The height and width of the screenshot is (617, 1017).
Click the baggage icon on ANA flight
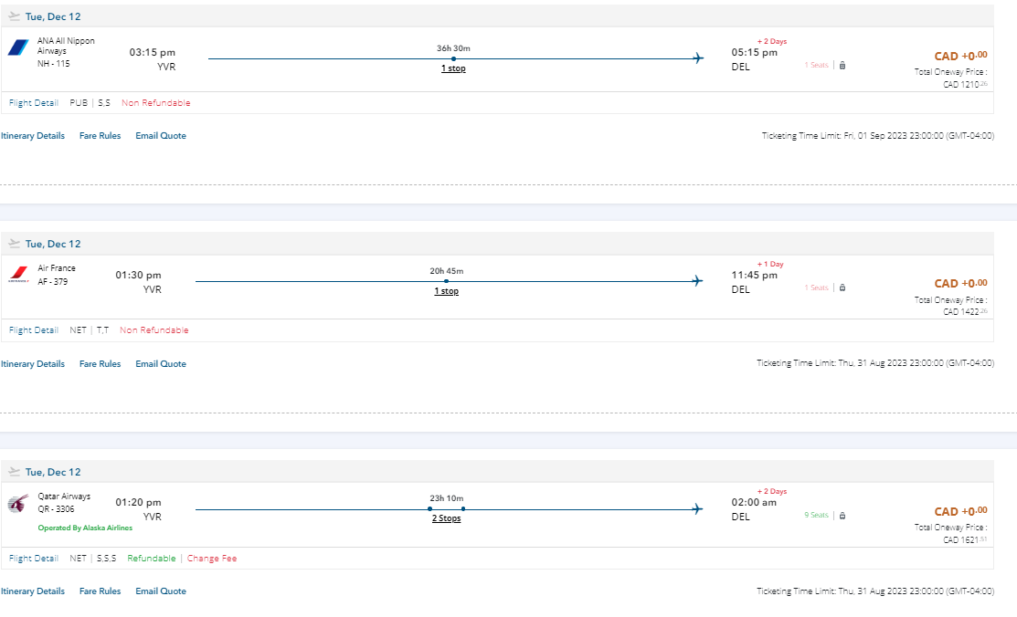(x=842, y=66)
